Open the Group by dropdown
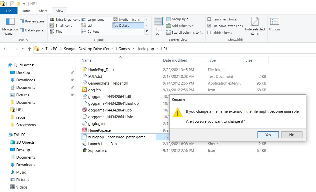The width and height of the screenshot is (316, 192). tap(177, 19)
